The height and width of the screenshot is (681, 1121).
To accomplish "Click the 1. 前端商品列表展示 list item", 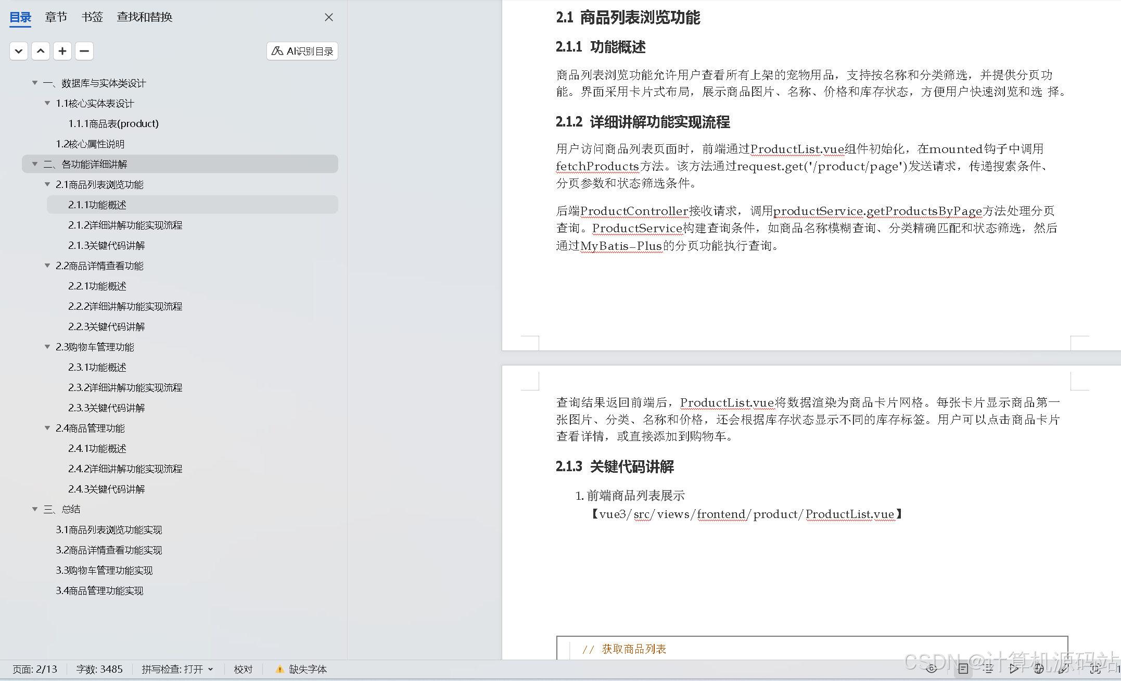I will point(630,496).
